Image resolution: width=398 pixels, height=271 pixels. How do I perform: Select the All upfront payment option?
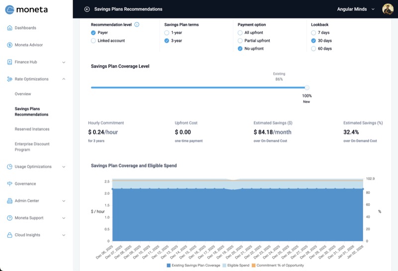[240, 33]
